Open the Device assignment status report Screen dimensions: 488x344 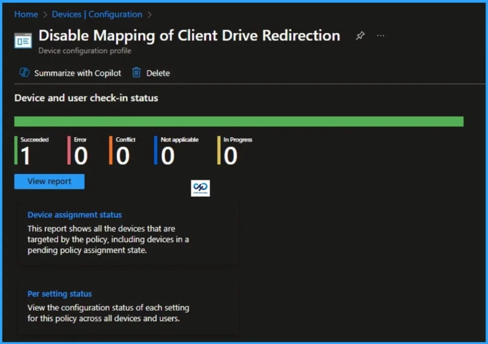click(x=74, y=214)
